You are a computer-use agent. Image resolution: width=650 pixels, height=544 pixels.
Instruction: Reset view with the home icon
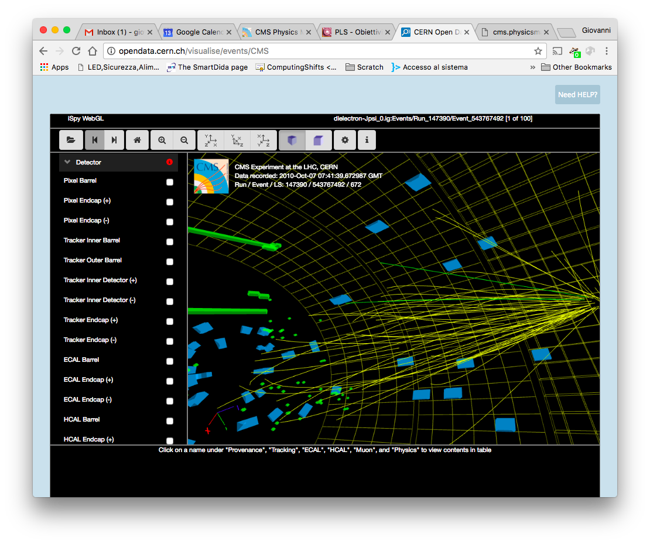[x=137, y=141]
